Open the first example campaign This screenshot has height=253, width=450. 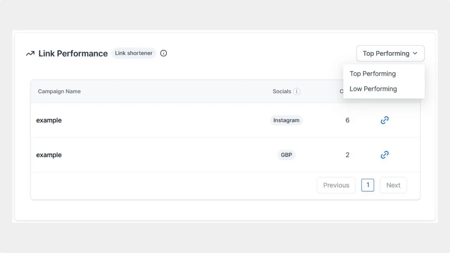49,120
